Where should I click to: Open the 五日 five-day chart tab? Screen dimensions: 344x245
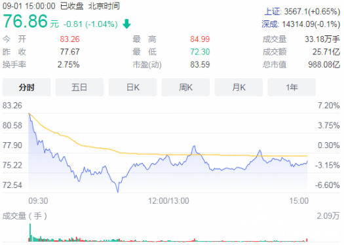pyautogui.click(x=79, y=87)
